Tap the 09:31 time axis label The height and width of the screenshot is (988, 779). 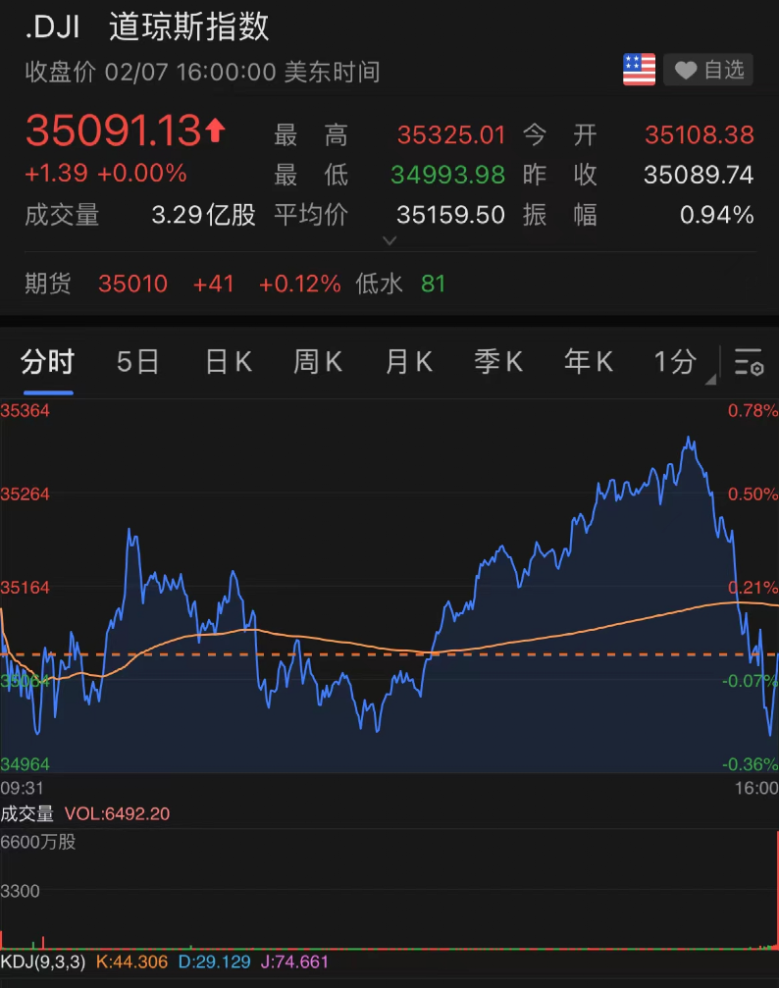(22, 788)
